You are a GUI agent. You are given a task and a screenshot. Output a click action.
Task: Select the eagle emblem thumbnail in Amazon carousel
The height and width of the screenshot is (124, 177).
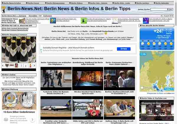tap(7, 66)
